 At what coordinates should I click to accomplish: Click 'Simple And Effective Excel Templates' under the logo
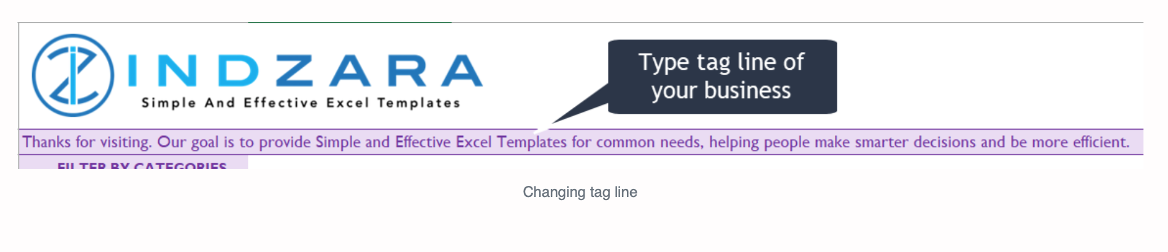pyautogui.click(x=301, y=103)
